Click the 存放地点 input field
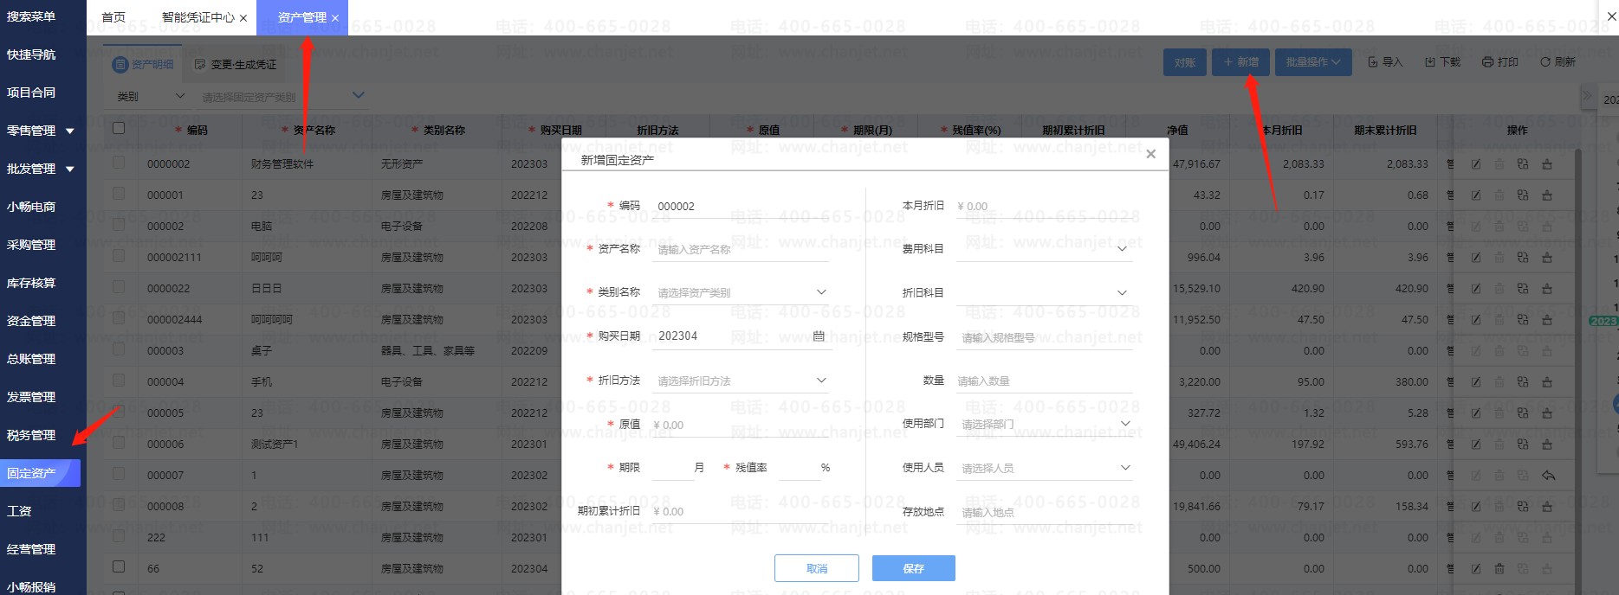This screenshot has height=595, width=1619. pos(1044,512)
